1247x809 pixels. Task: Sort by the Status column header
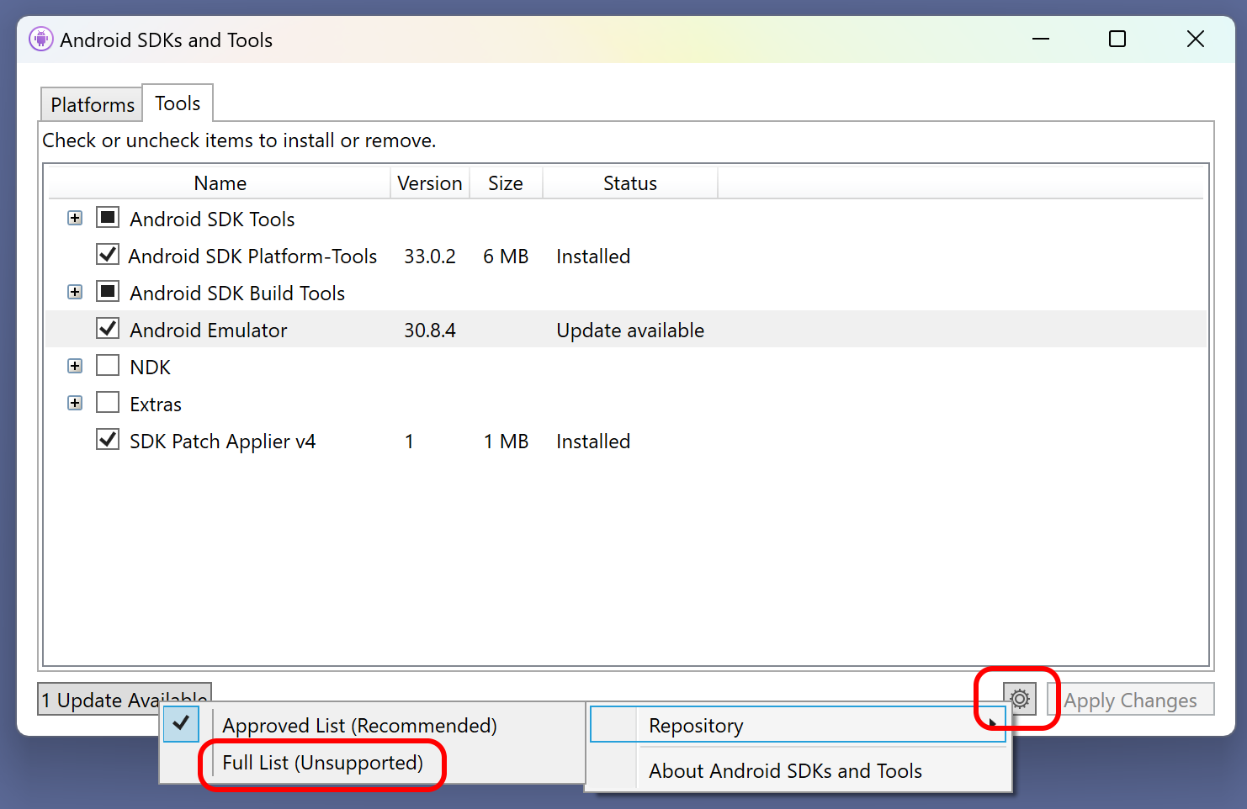[x=630, y=183]
